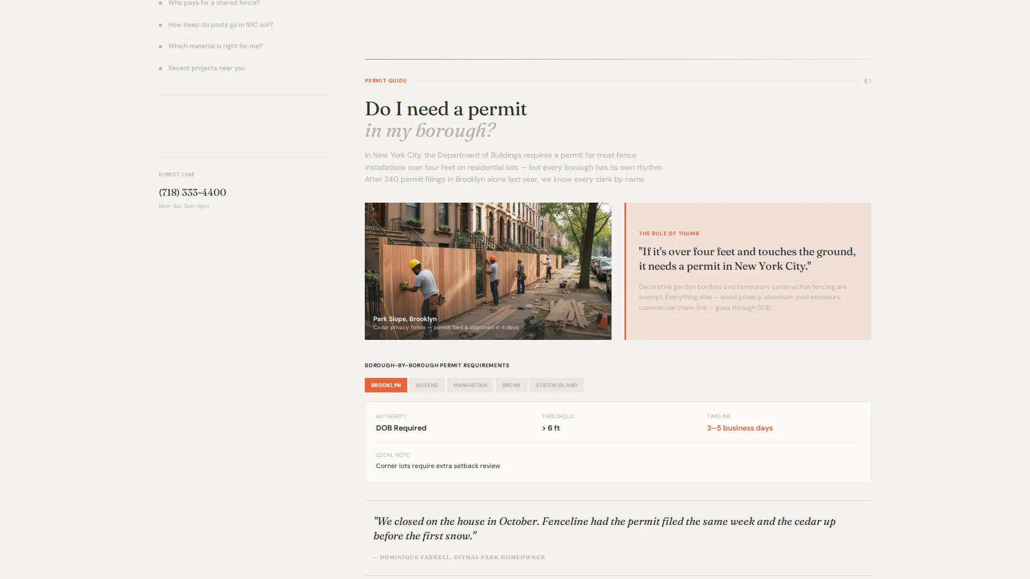This screenshot has height=579, width=1030.
Task: Click the 'If it's over four feet' rule quote
Action: [747, 259]
